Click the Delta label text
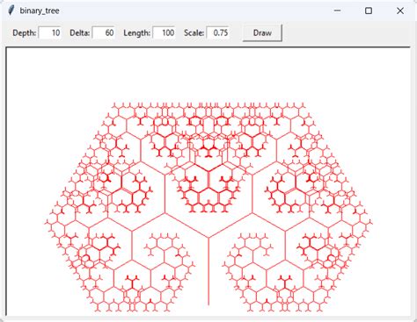This screenshot has height=322, width=417. [x=80, y=32]
